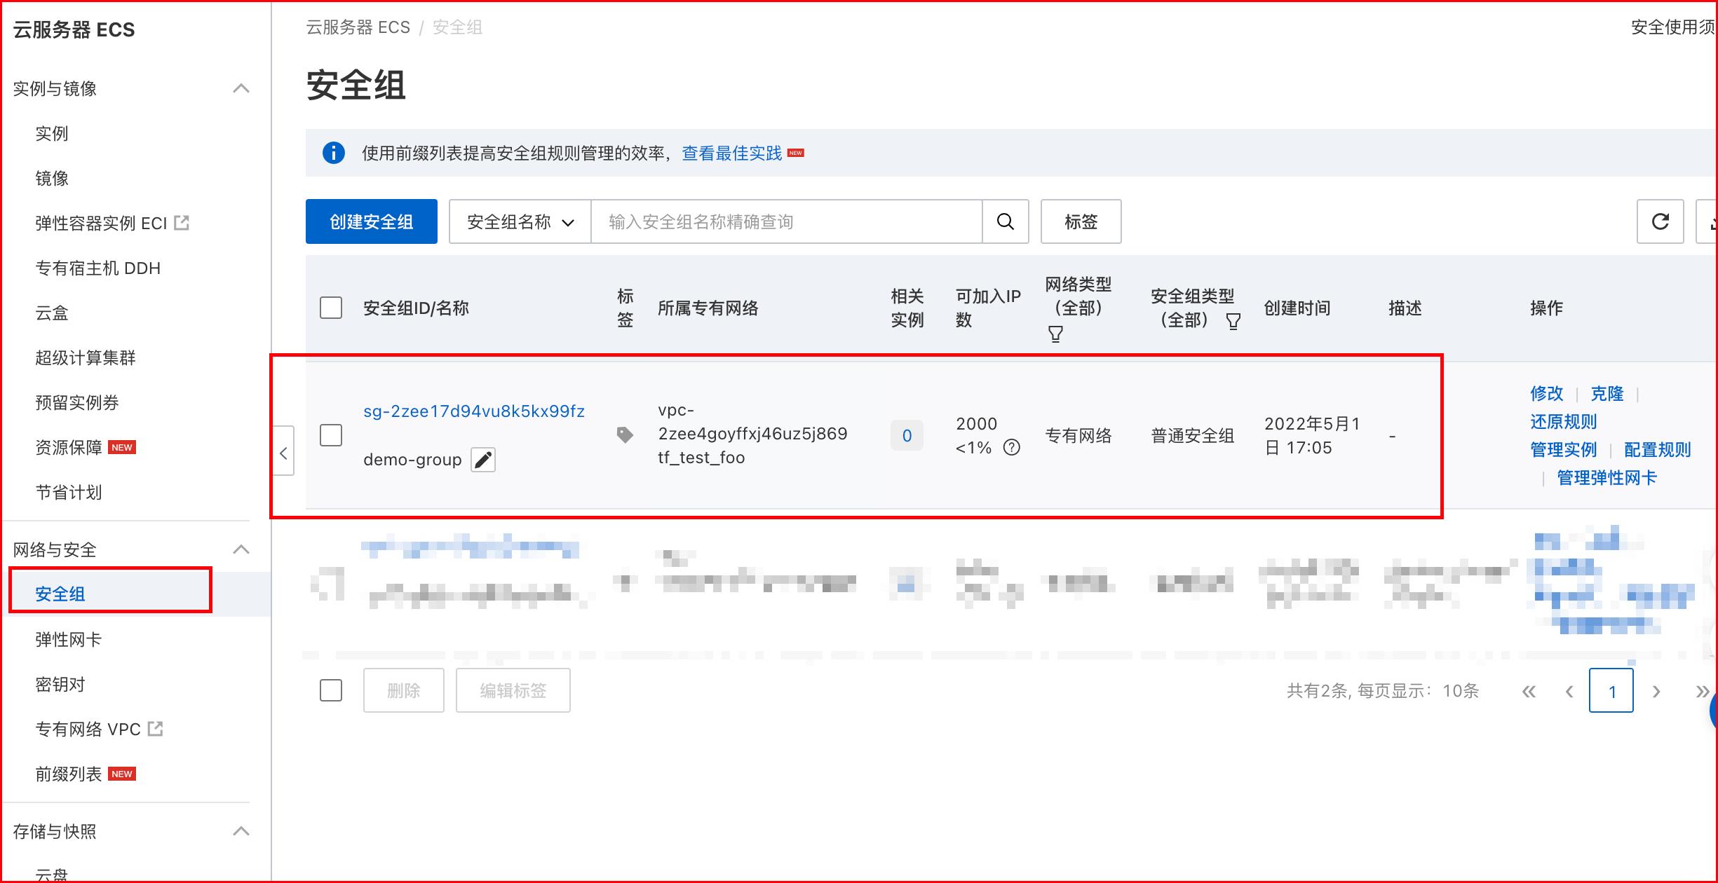Click the vpc-2zee4goyffxj46uz5j869 text
Viewport: 1718px width, 883px height.
click(x=752, y=422)
